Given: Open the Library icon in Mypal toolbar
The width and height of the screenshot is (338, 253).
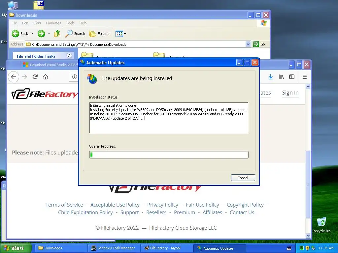Looking at the screenshot, I should click(x=281, y=77).
